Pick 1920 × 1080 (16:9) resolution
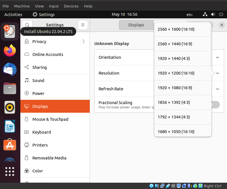227x189 pixels. pos(183,88)
